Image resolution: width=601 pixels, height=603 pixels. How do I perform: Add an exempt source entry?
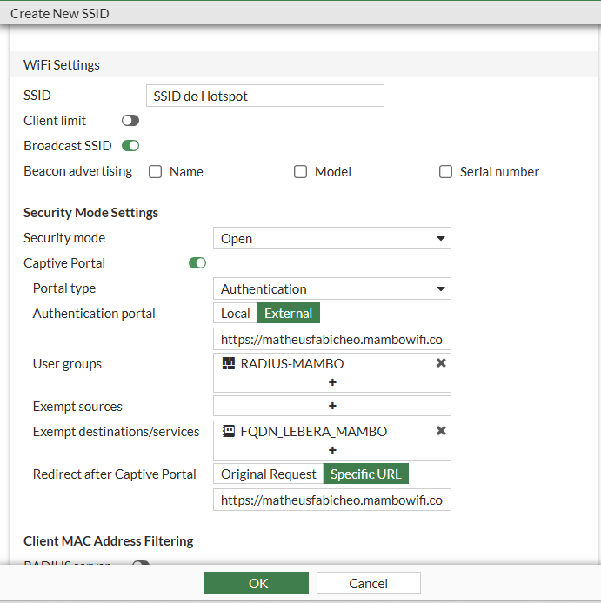(x=332, y=406)
